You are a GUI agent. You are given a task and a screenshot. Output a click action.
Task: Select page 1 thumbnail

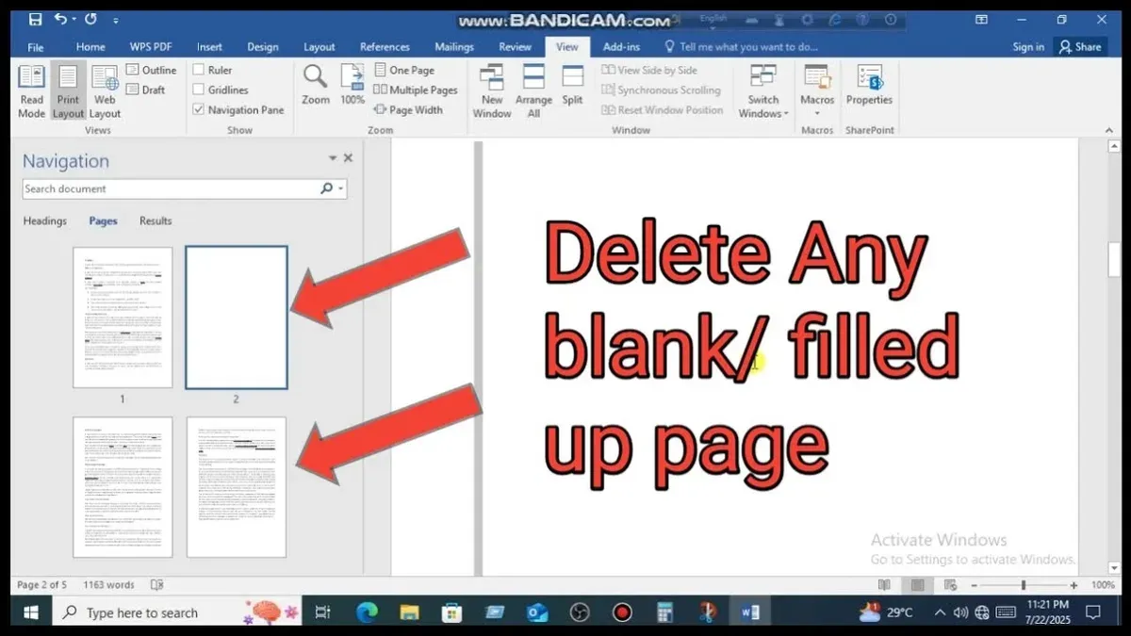(123, 318)
